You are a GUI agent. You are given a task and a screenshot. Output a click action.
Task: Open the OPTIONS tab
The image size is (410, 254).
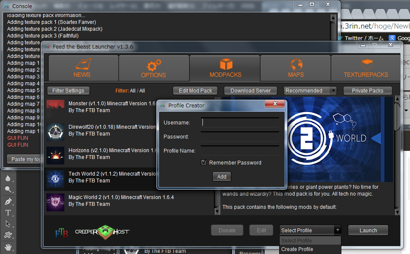click(154, 68)
